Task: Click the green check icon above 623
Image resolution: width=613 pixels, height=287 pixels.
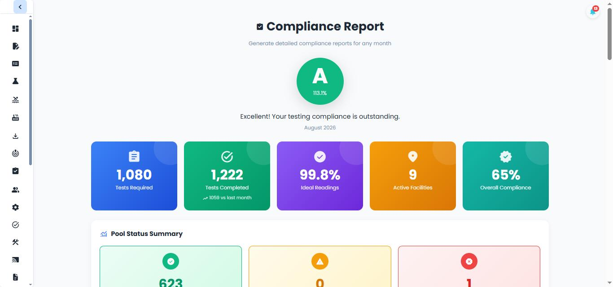Action: (171, 261)
